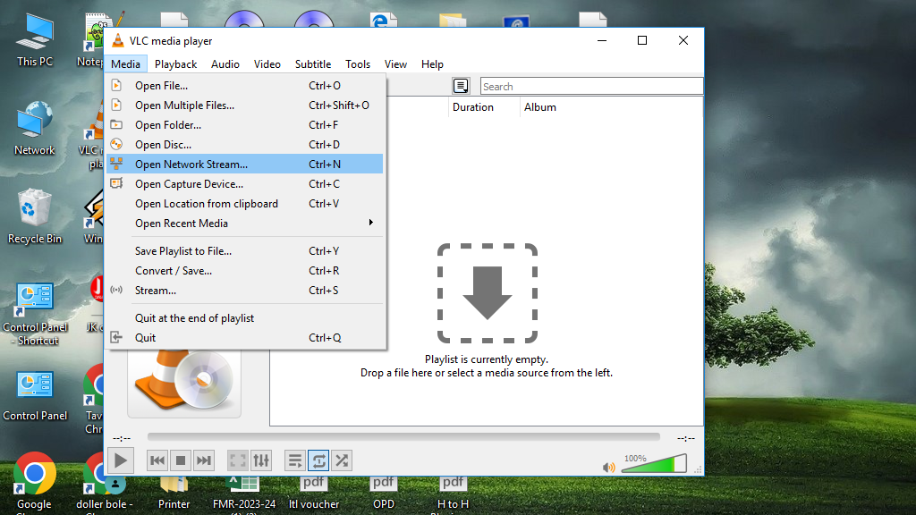Open the View menu
The image size is (916, 515).
pos(395,64)
